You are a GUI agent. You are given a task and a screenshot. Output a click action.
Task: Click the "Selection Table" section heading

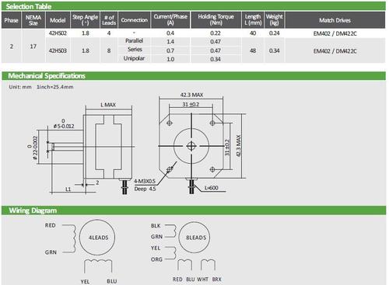[29, 6]
